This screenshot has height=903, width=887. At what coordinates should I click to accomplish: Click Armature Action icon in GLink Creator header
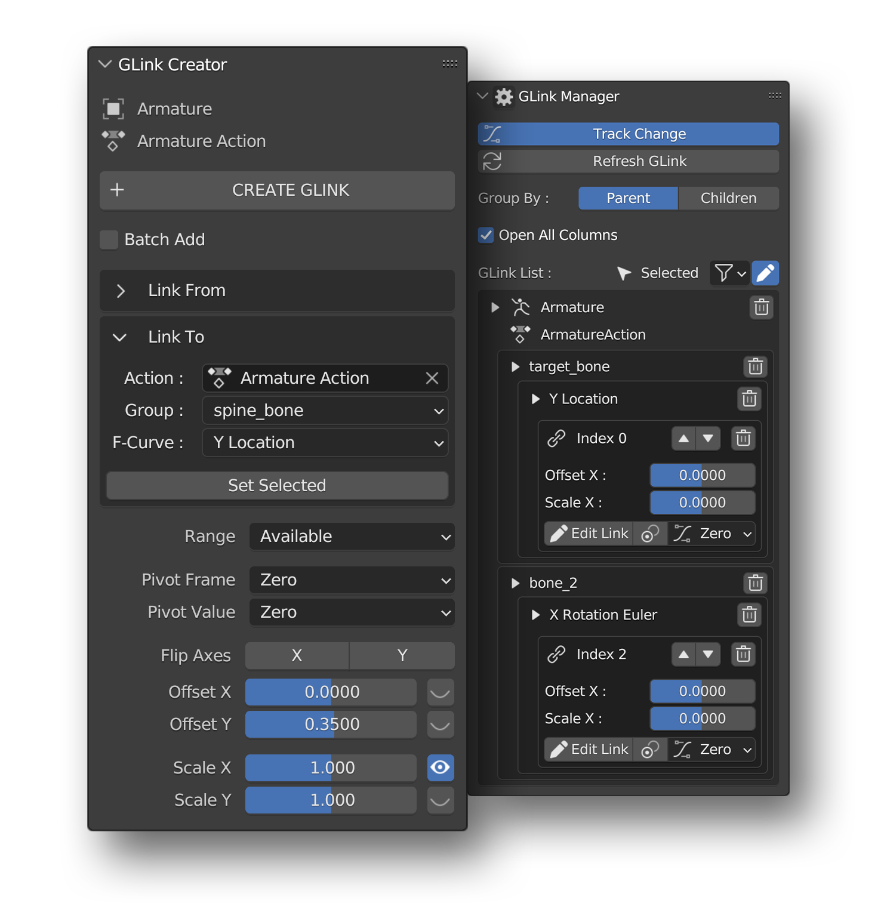coord(113,141)
